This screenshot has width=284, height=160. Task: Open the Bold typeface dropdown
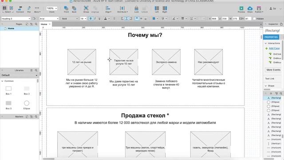[70, 19]
